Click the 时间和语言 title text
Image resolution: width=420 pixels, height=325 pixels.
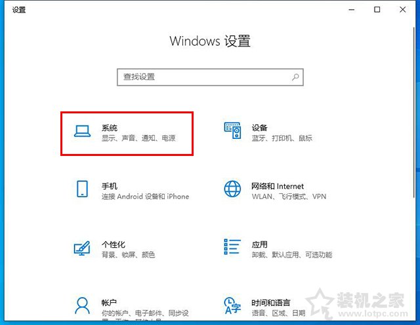270,303
